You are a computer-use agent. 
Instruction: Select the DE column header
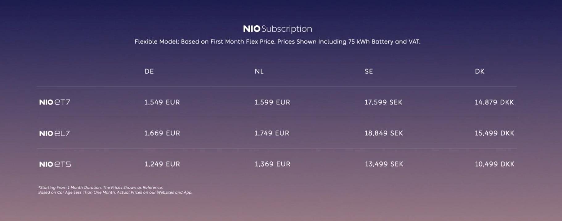[149, 71]
